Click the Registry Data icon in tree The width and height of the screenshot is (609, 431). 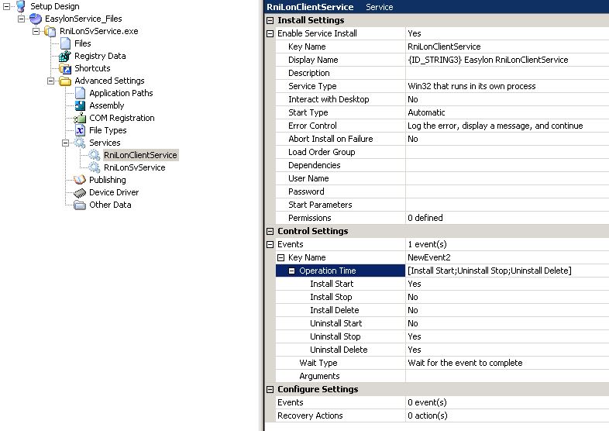click(65, 56)
